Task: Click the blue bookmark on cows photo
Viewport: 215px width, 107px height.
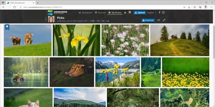Action: pos(7,27)
